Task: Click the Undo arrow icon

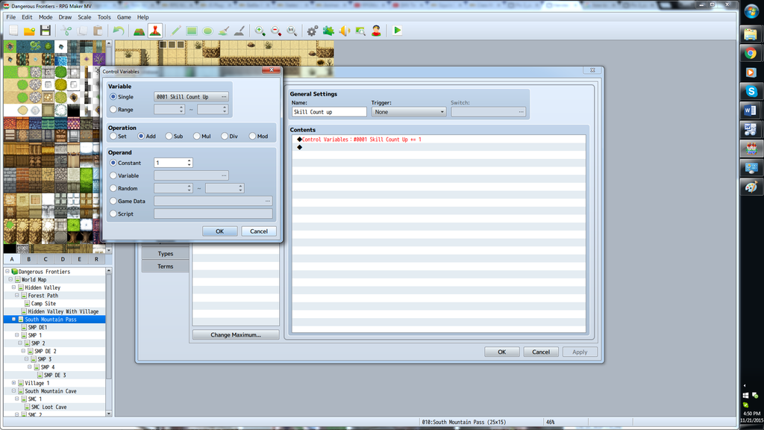Action: (x=118, y=31)
